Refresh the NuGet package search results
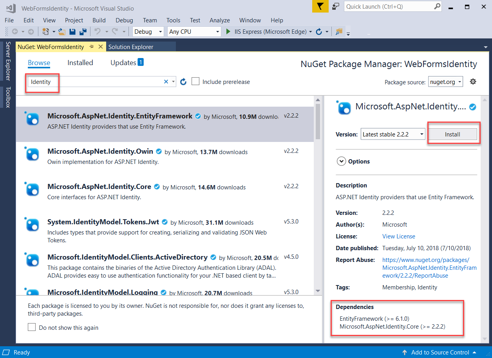This screenshot has width=492, height=358. 183,82
